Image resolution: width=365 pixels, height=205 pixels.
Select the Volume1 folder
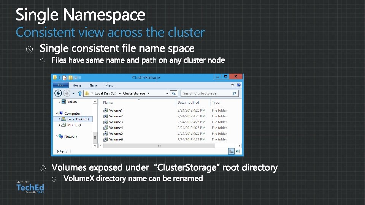[116, 110]
